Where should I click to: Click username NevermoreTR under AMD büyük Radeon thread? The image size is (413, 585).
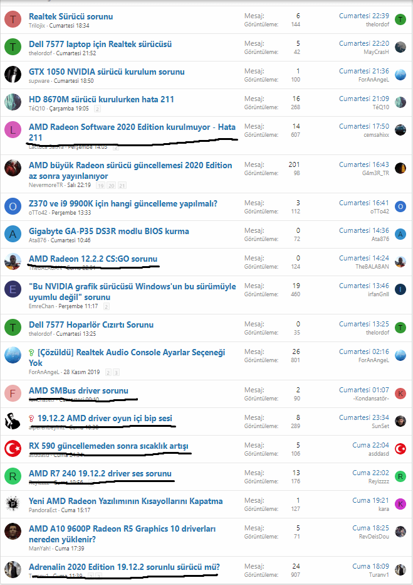tap(46, 185)
